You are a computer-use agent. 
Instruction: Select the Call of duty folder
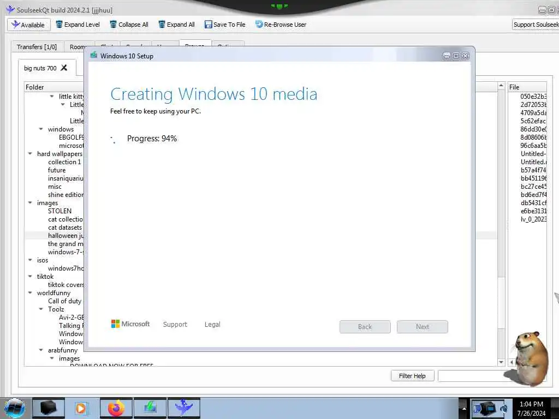click(64, 301)
